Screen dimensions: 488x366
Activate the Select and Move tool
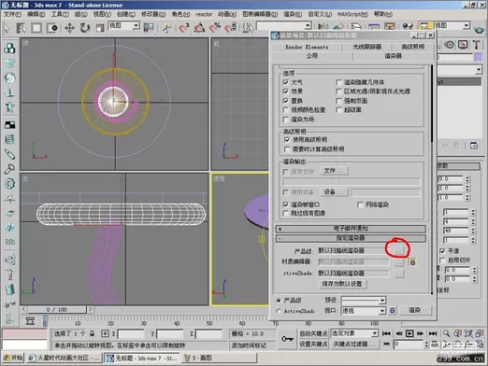(69, 28)
